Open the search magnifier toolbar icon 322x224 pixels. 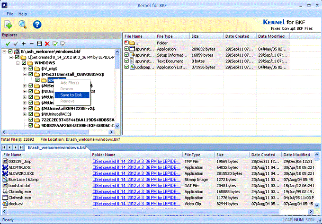point(23,25)
